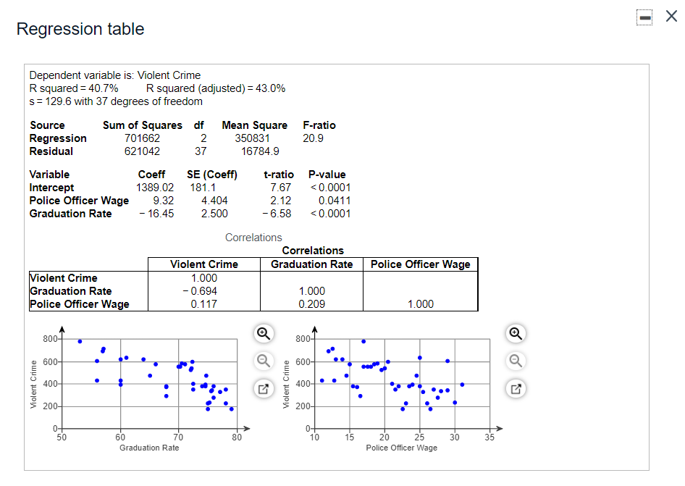Click the F-ratio value 20.9
Image resolution: width=685 pixels, height=486 pixels.
(313, 138)
